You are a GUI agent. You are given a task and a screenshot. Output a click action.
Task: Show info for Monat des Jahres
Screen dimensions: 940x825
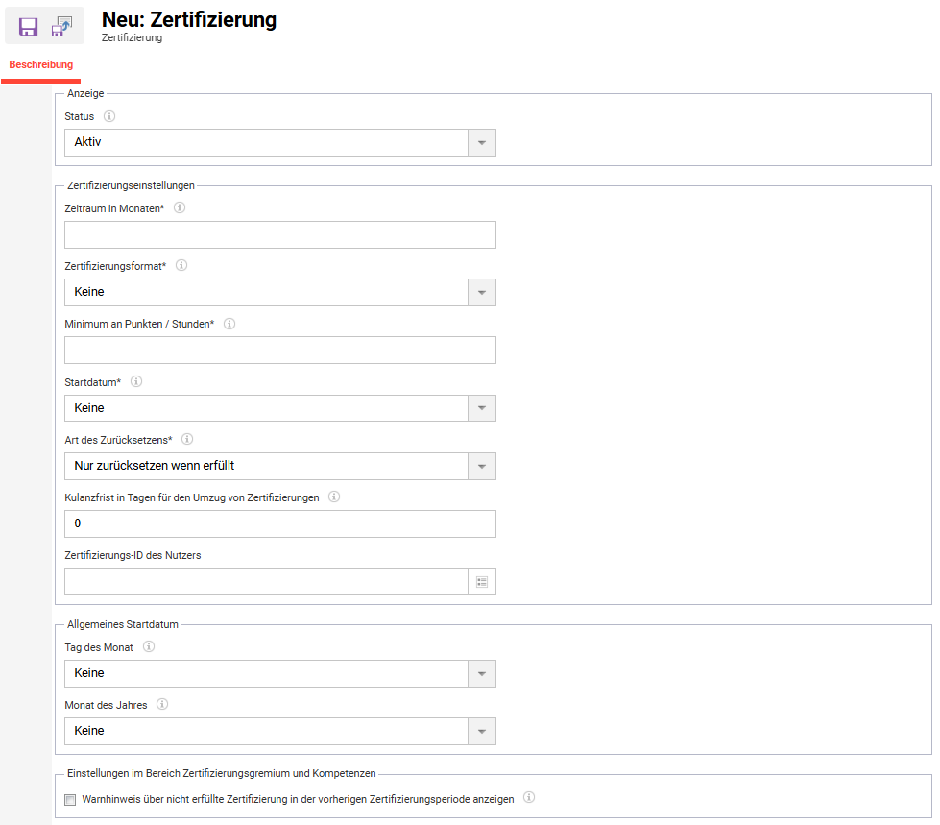(162, 704)
